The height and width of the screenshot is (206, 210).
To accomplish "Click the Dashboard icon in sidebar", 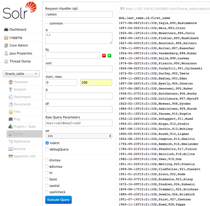I will point(6,30).
